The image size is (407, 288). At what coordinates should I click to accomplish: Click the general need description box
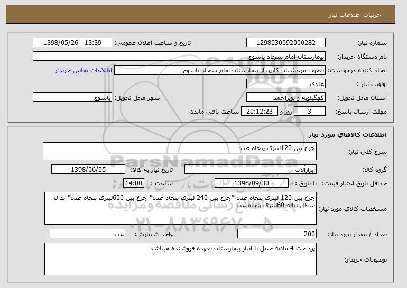[180, 151]
